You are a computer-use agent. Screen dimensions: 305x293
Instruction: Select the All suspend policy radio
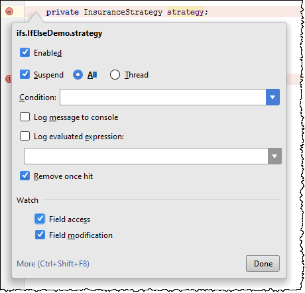pos(78,75)
